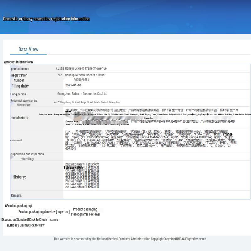Click the National Medical Products Administration footer text
Screen dimensions: 251x251
[x=130, y=239]
